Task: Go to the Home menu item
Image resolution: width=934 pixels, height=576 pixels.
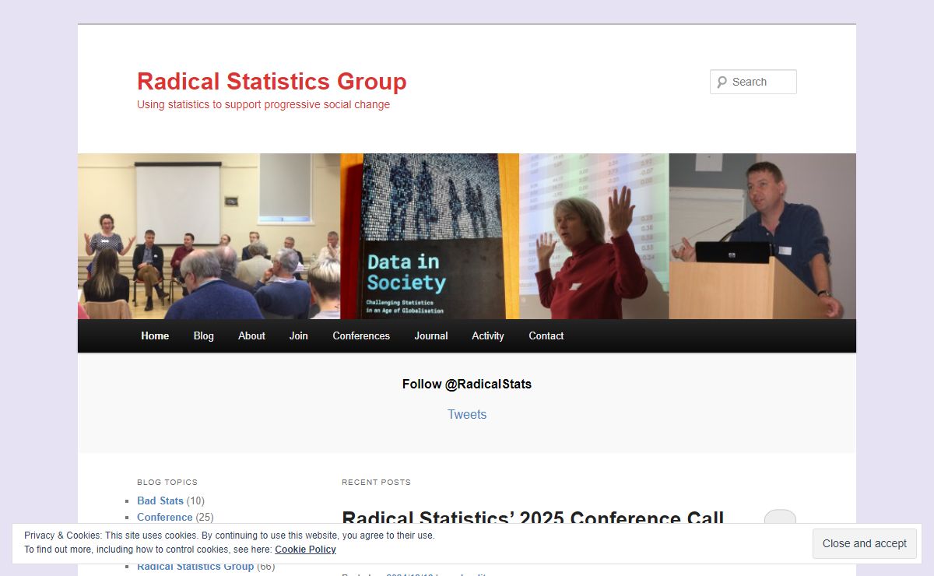Action: [155, 336]
